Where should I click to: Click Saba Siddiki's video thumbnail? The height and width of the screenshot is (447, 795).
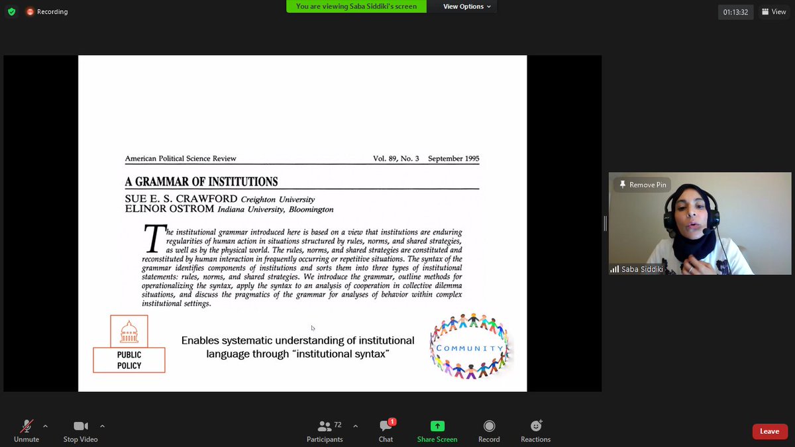click(700, 224)
